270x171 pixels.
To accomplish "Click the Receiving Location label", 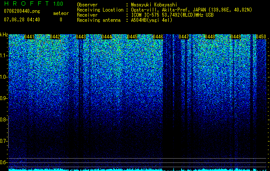I will click(100, 10).
